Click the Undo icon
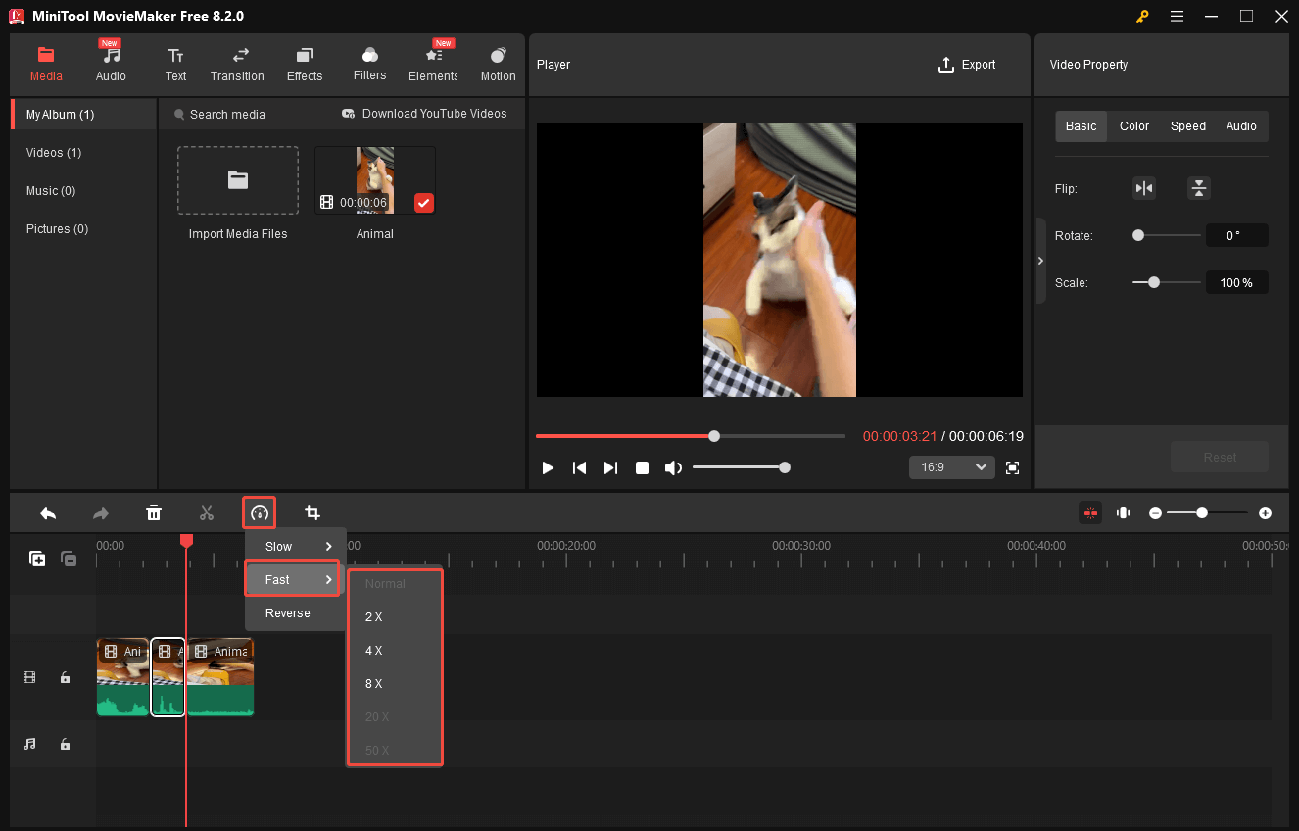This screenshot has height=831, width=1299. click(x=48, y=512)
